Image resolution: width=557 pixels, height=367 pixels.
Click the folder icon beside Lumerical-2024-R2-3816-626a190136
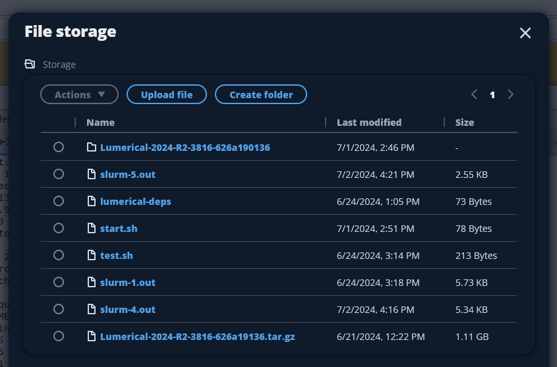(92, 147)
